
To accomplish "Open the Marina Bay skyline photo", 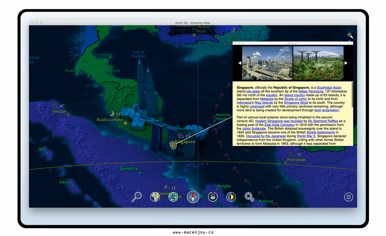I will [x=267, y=63].
